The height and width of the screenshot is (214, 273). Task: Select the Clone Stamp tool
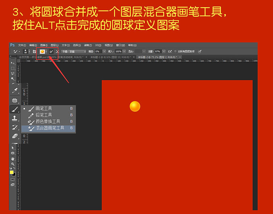click(x=14, y=118)
